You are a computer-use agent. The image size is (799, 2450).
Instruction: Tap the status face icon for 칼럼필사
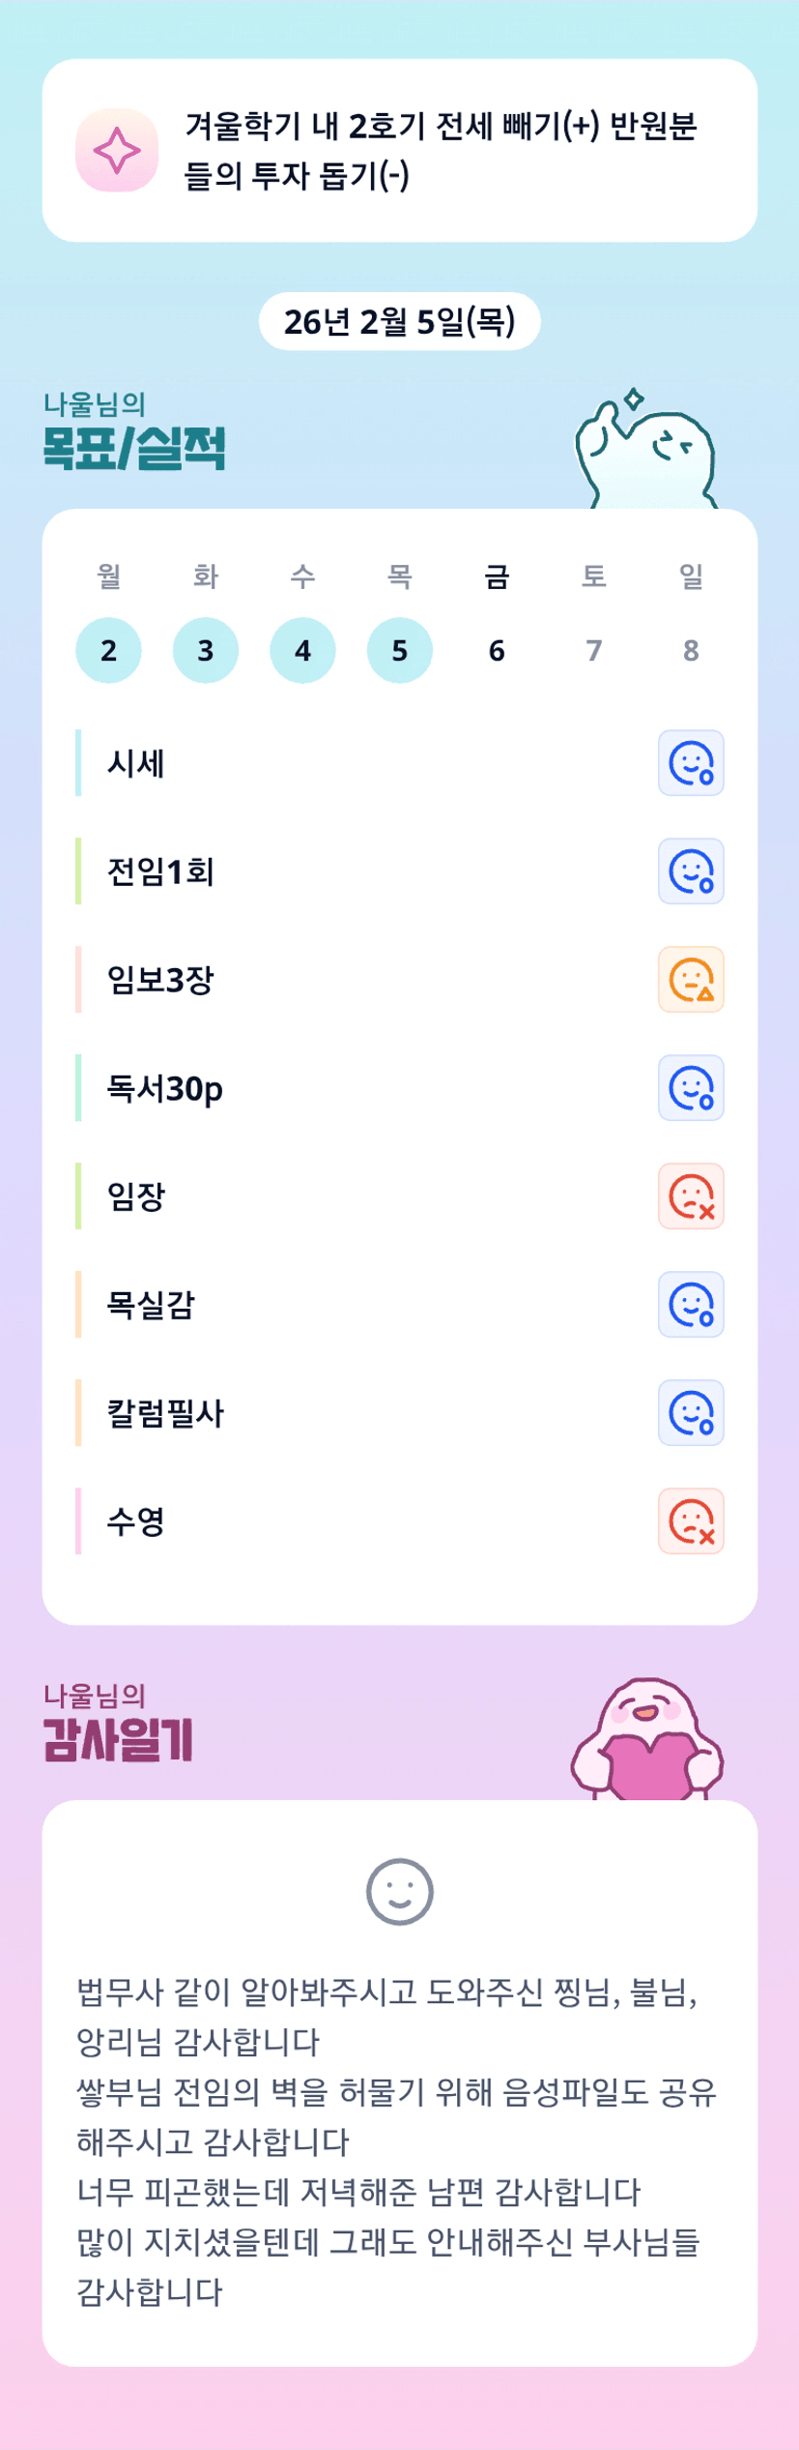[x=691, y=1413]
